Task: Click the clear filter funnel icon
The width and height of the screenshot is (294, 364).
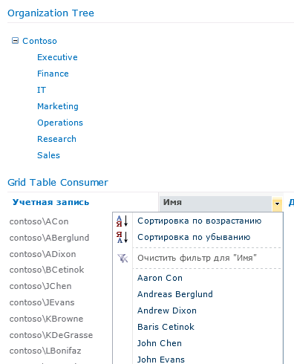Action: point(122,259)
